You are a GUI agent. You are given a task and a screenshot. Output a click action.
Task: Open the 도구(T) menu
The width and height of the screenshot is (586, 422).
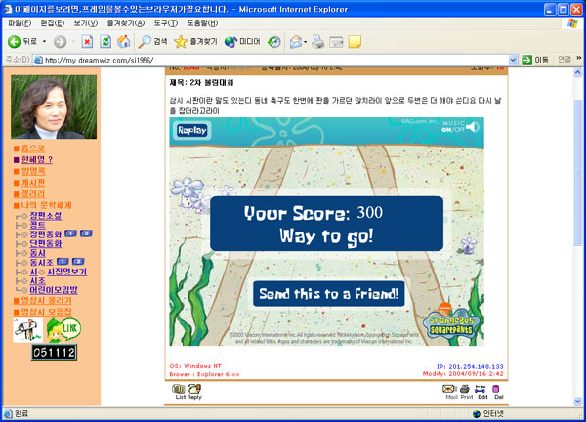click(166, 23)
